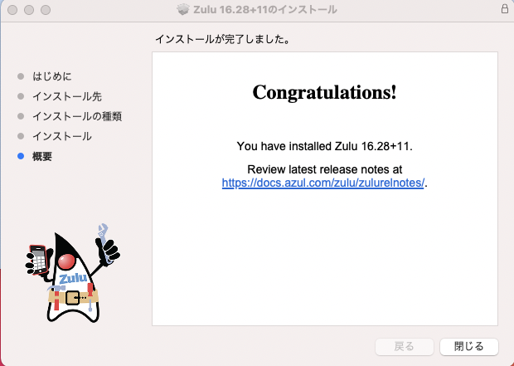Viewport: 514px width, 366px height.
Task: Click the lock icon in title bar
Action: tap(505, 10)
